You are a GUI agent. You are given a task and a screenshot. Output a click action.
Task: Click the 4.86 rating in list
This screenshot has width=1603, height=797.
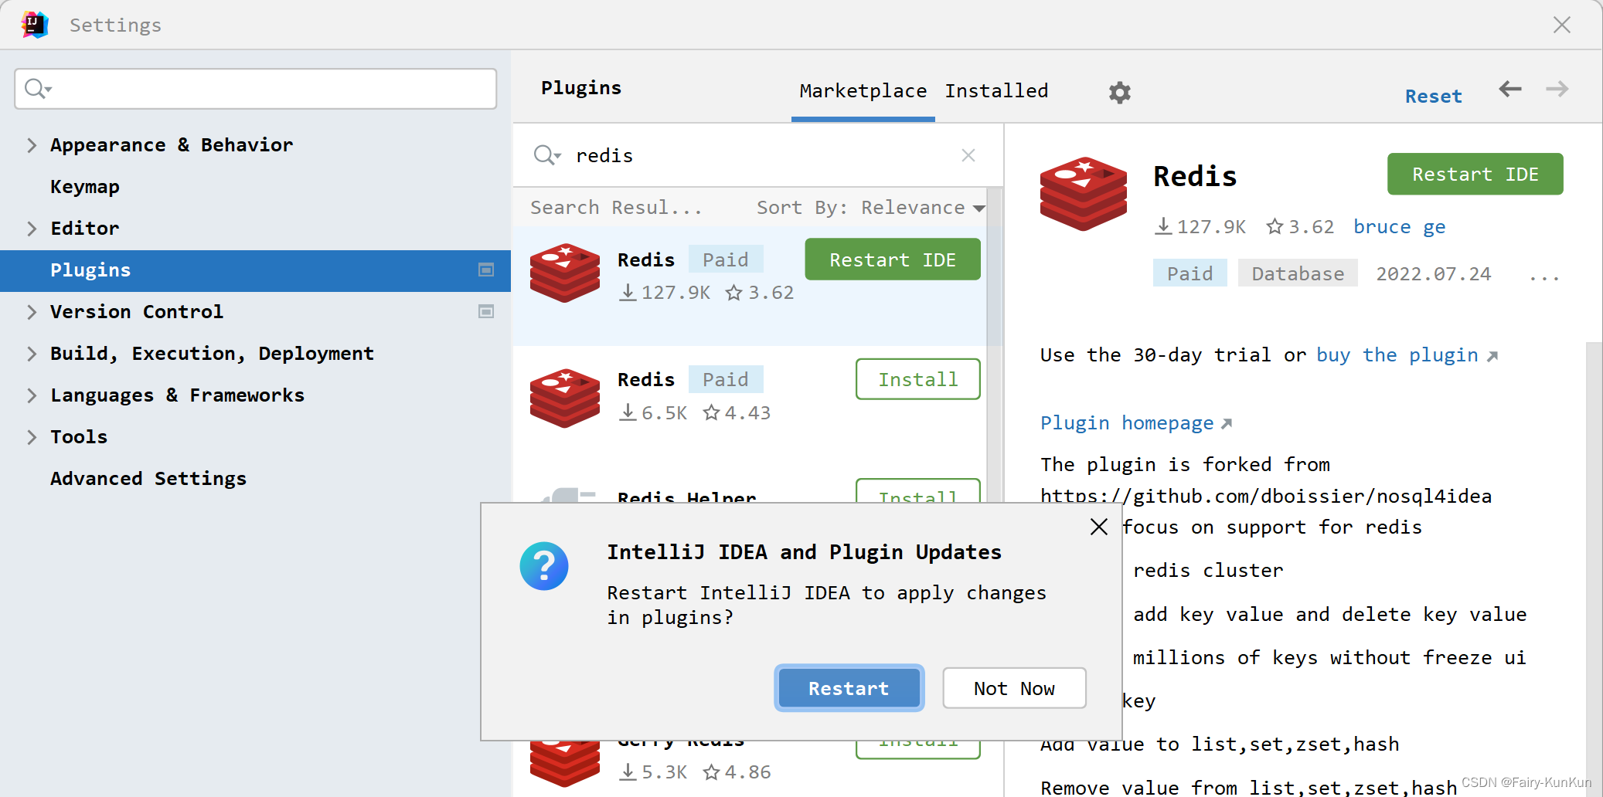click(737, 772)
